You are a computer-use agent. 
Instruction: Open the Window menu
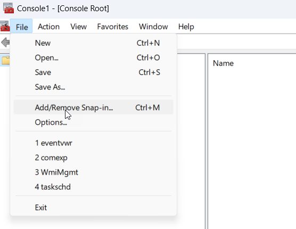point(153,27)
